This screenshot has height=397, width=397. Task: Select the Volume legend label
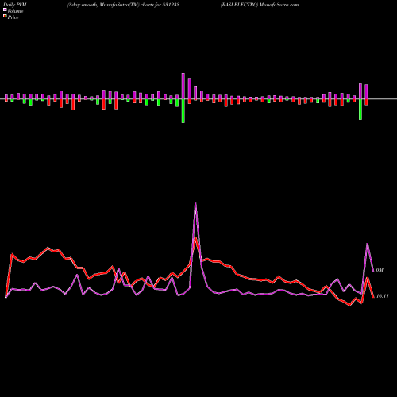pos(15,11)
